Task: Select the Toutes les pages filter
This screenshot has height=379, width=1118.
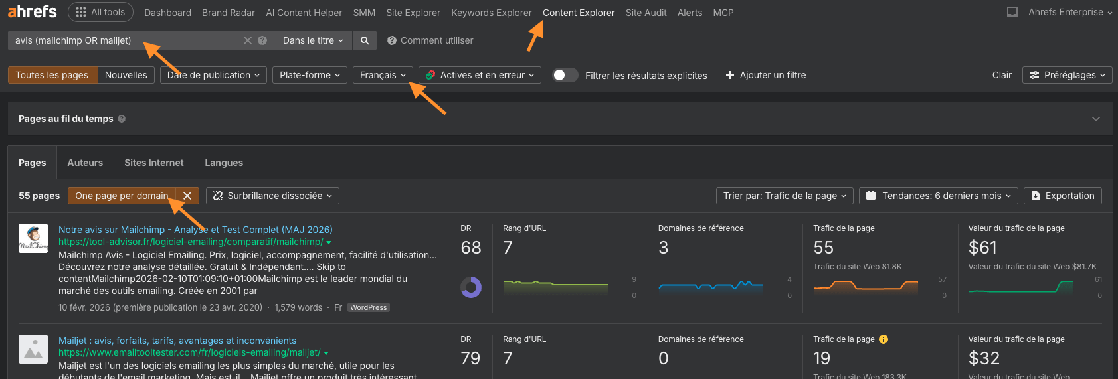Action: click(x=52, y=75)
